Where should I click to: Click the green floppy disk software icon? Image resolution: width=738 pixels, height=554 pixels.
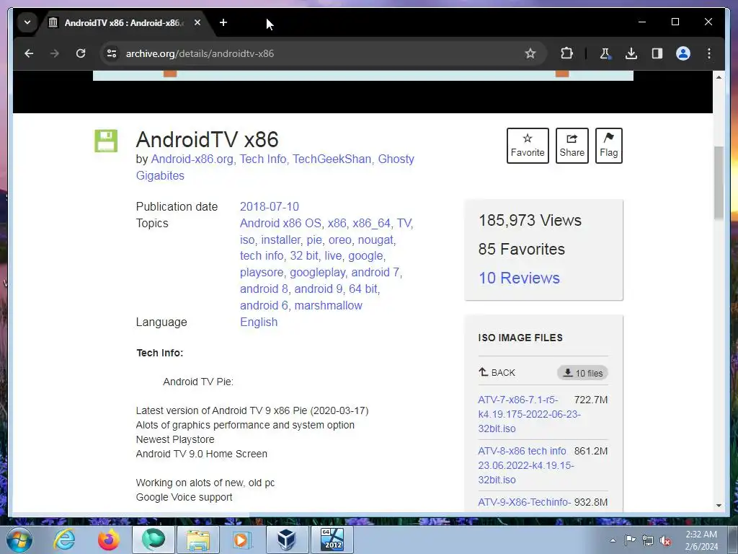(106, 141)
